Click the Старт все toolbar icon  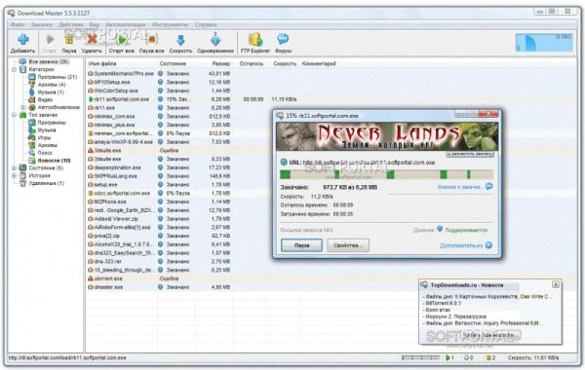click(122, 44)
